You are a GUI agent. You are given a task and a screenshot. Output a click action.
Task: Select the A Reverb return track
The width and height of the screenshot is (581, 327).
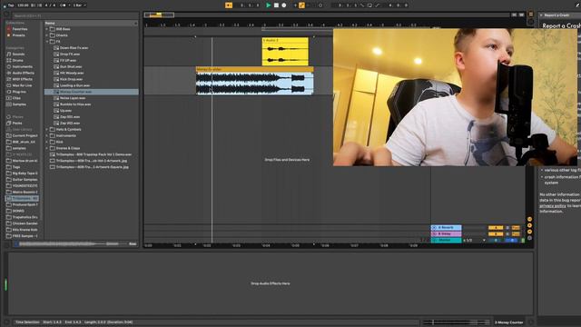coord(447,228)
